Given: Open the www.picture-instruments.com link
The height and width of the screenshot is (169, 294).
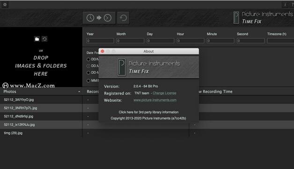Looking at the screenshot, I should (x=155, y=100).
